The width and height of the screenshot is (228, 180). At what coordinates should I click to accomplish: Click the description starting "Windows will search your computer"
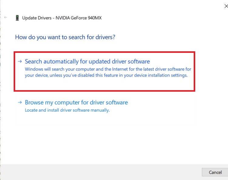[x=108, y=72]
